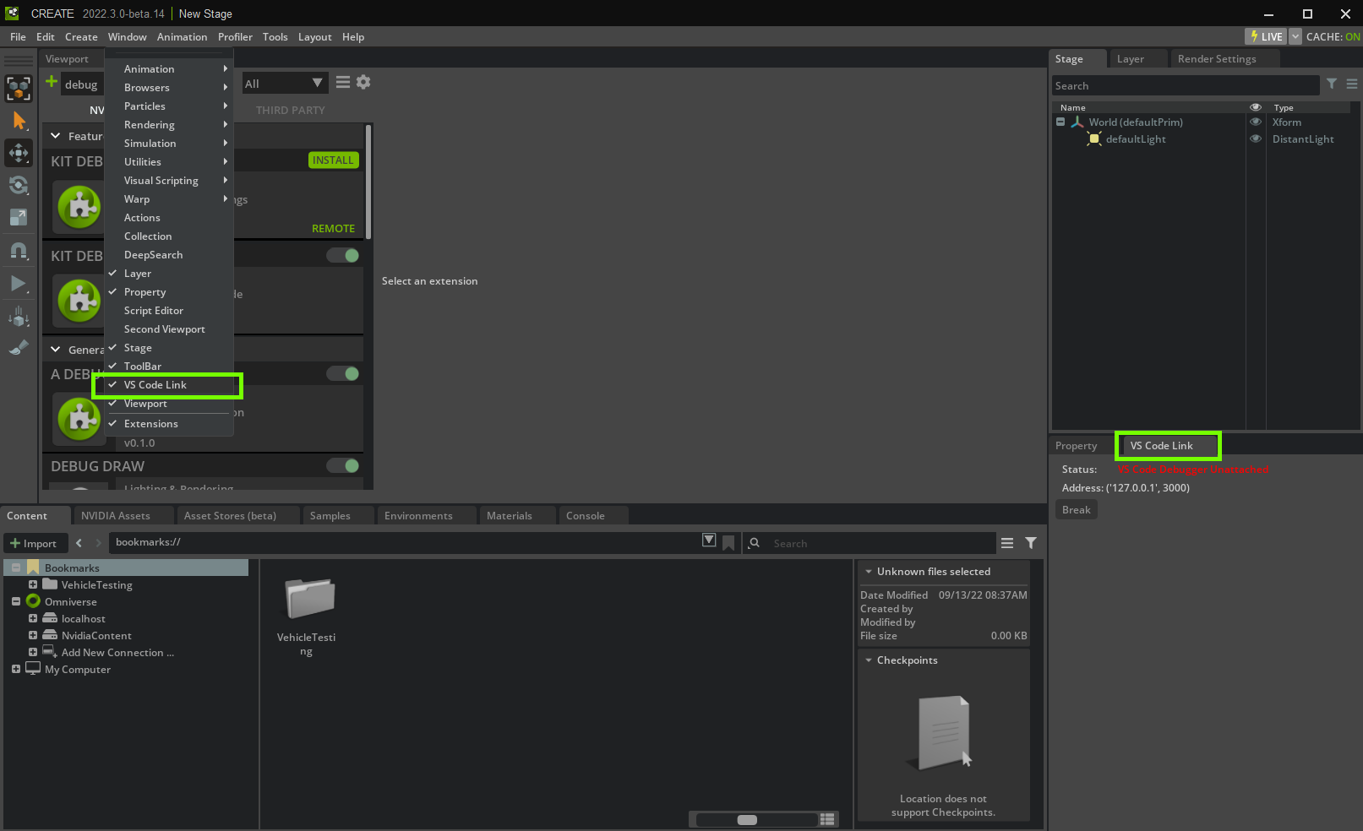Toggle the DEBUG DRAW extension switch
This screenshot has height=831, width=1363.
343,465
